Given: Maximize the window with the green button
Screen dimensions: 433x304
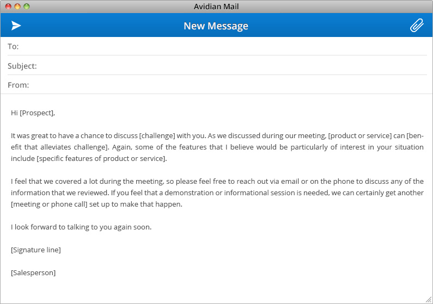Looking at the screenshot, I should 27,7.
